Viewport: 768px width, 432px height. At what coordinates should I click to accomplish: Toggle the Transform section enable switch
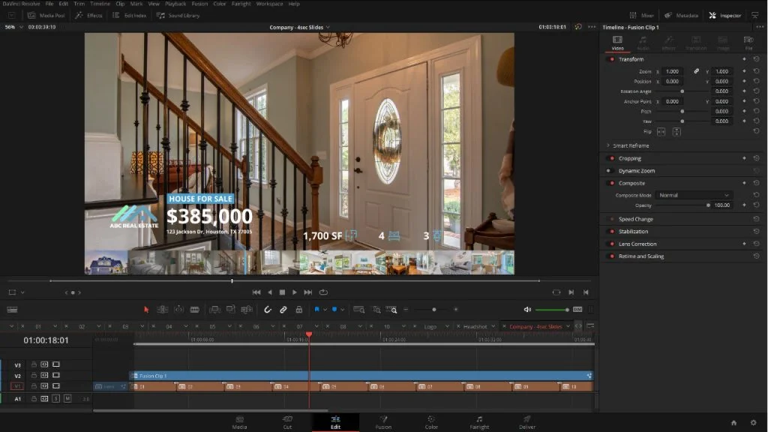[x=610, y=59]
